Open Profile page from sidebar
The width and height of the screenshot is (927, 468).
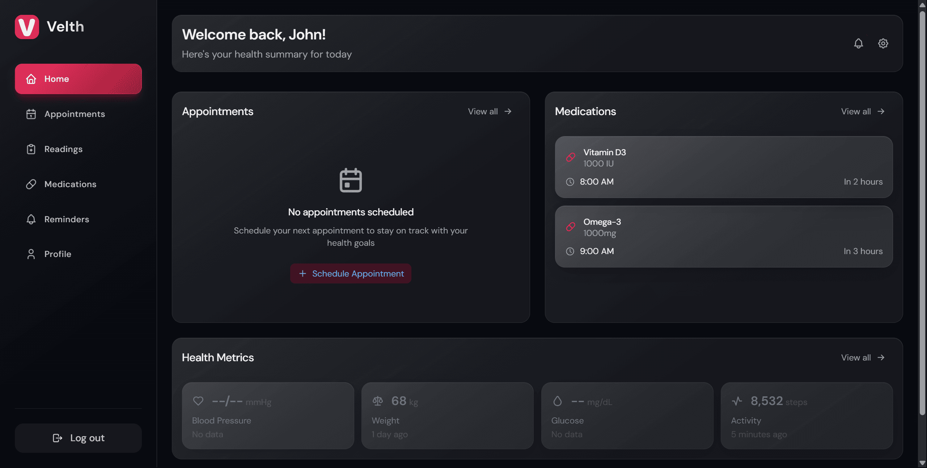(78, 254)
